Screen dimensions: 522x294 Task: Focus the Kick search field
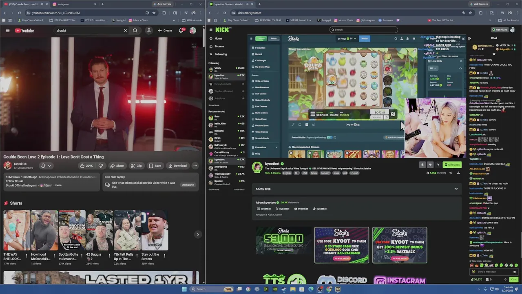point(364,29)
